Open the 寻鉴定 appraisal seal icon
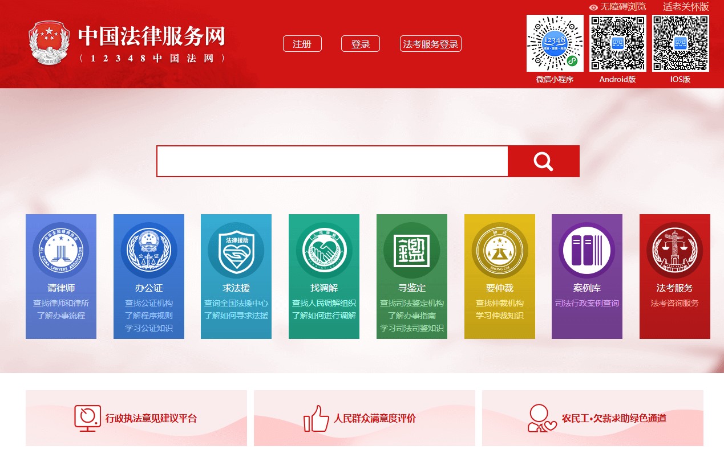This screenshot has height=454, width=724. (x=412, y=250)
